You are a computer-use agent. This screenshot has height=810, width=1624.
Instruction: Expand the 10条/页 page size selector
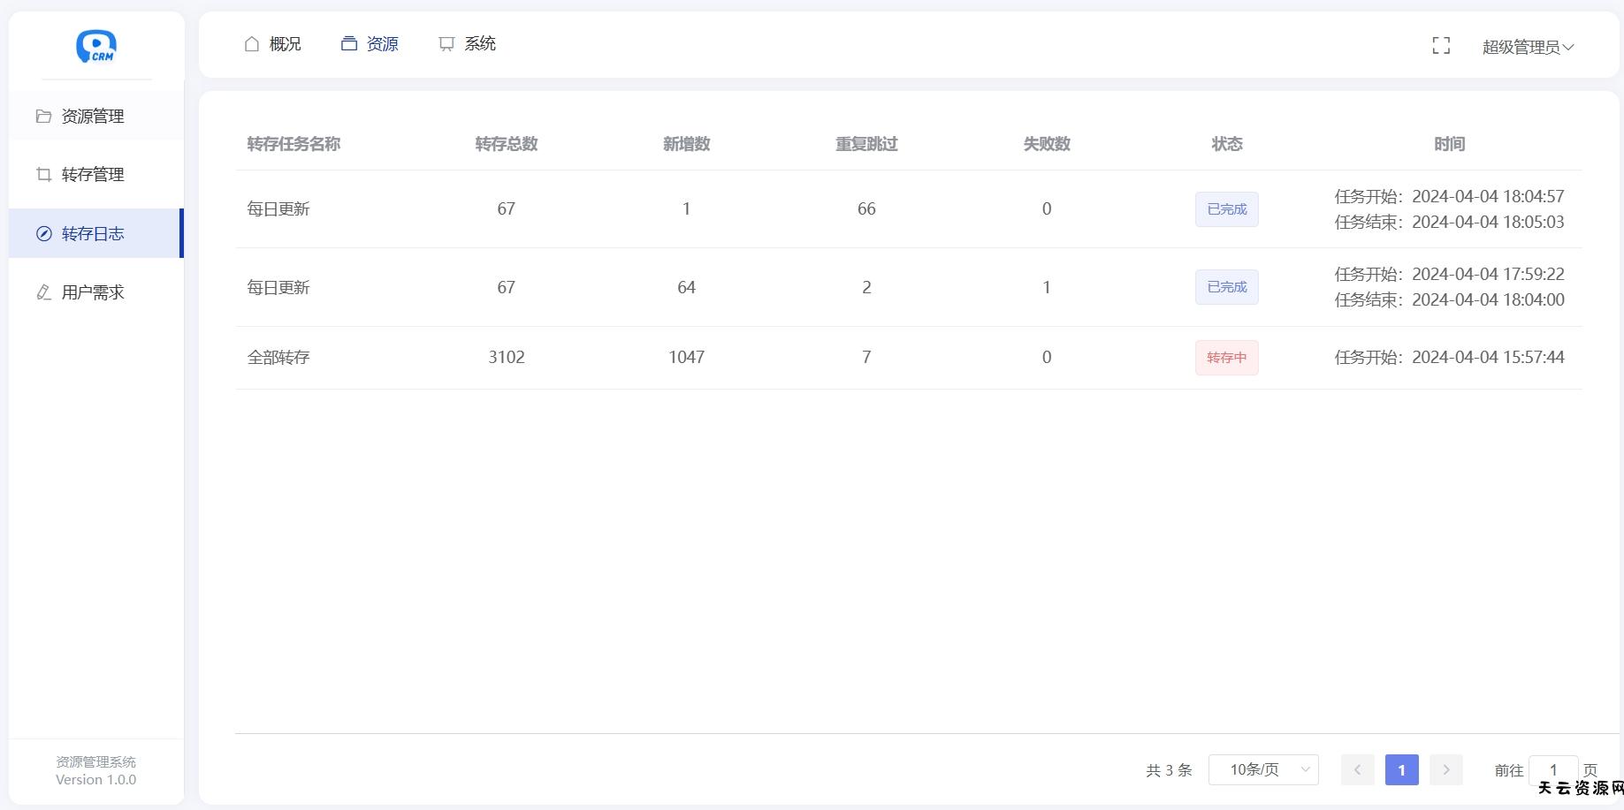point(1263,770)
